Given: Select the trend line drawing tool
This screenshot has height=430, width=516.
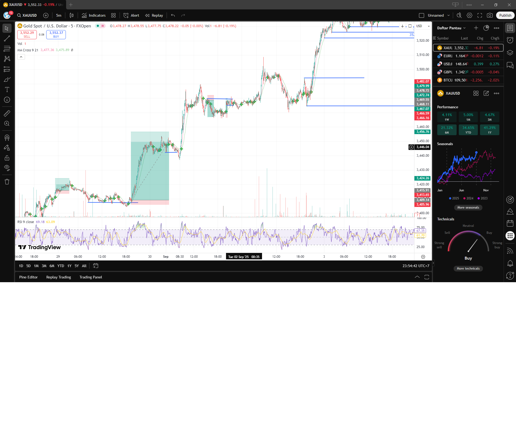Looking at the screenshot, I should [x=7, y=38].
